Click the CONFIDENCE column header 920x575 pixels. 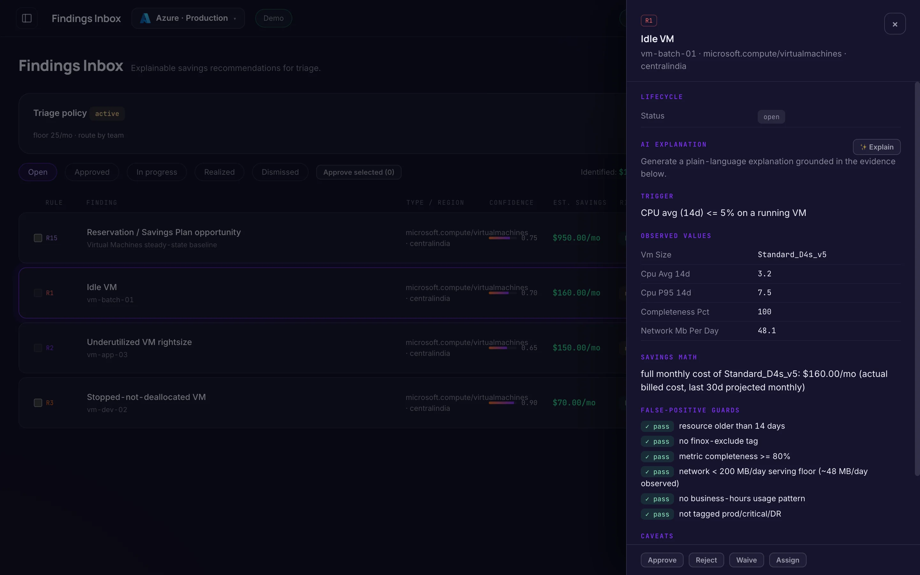(511, 203)
